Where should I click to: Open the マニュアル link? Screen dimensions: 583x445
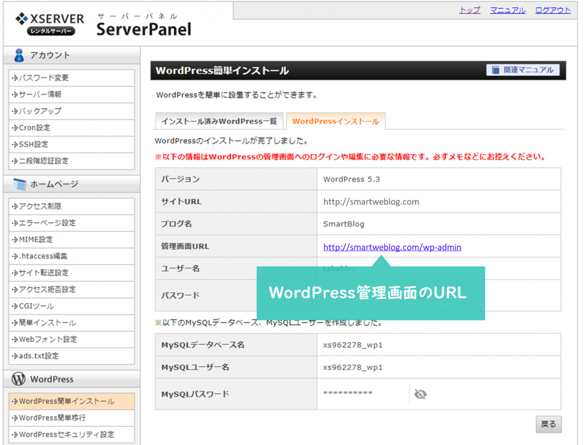[x=507, y=10]
